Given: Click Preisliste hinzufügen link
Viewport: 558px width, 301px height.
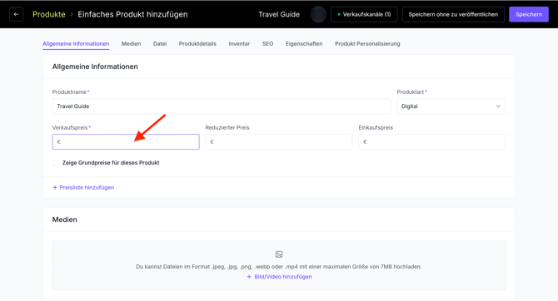Looking at the screenshot, I should pyautogui.click(x=83, y=188).
